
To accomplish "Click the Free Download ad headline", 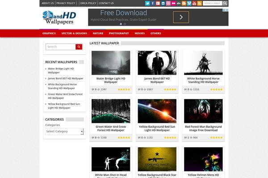I will [124, 13].
